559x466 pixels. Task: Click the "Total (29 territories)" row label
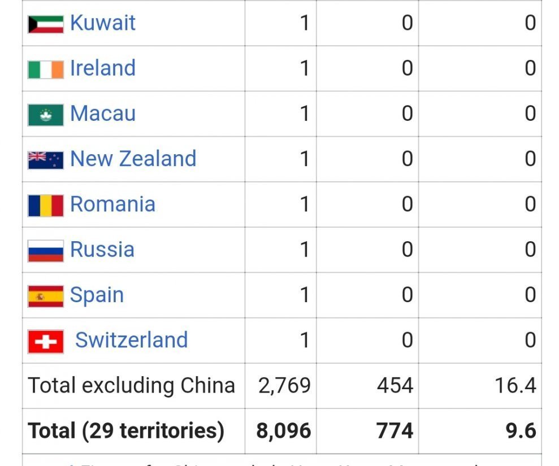click(x=126, y=431)
